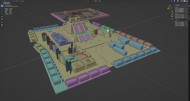
Task: Choose the intersect selection mode icon
Action: click(10, 3)
